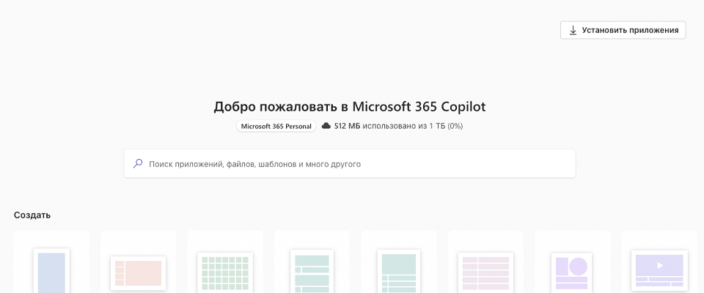
Task: Open storage usage 512 МБ использовано из 1 ТБ
Action: 398,126
